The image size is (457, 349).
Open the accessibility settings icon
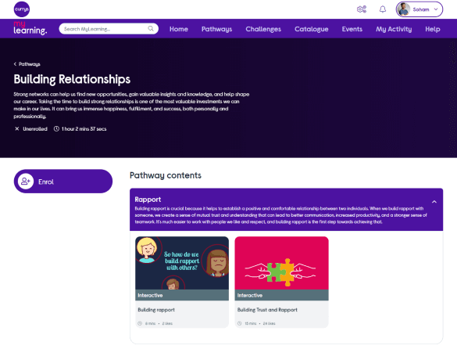(362, 9)
